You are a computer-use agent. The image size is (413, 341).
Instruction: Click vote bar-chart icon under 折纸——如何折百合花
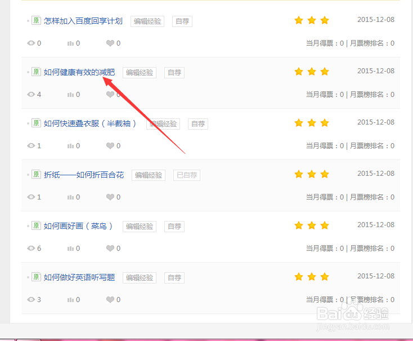click(70, 197)
